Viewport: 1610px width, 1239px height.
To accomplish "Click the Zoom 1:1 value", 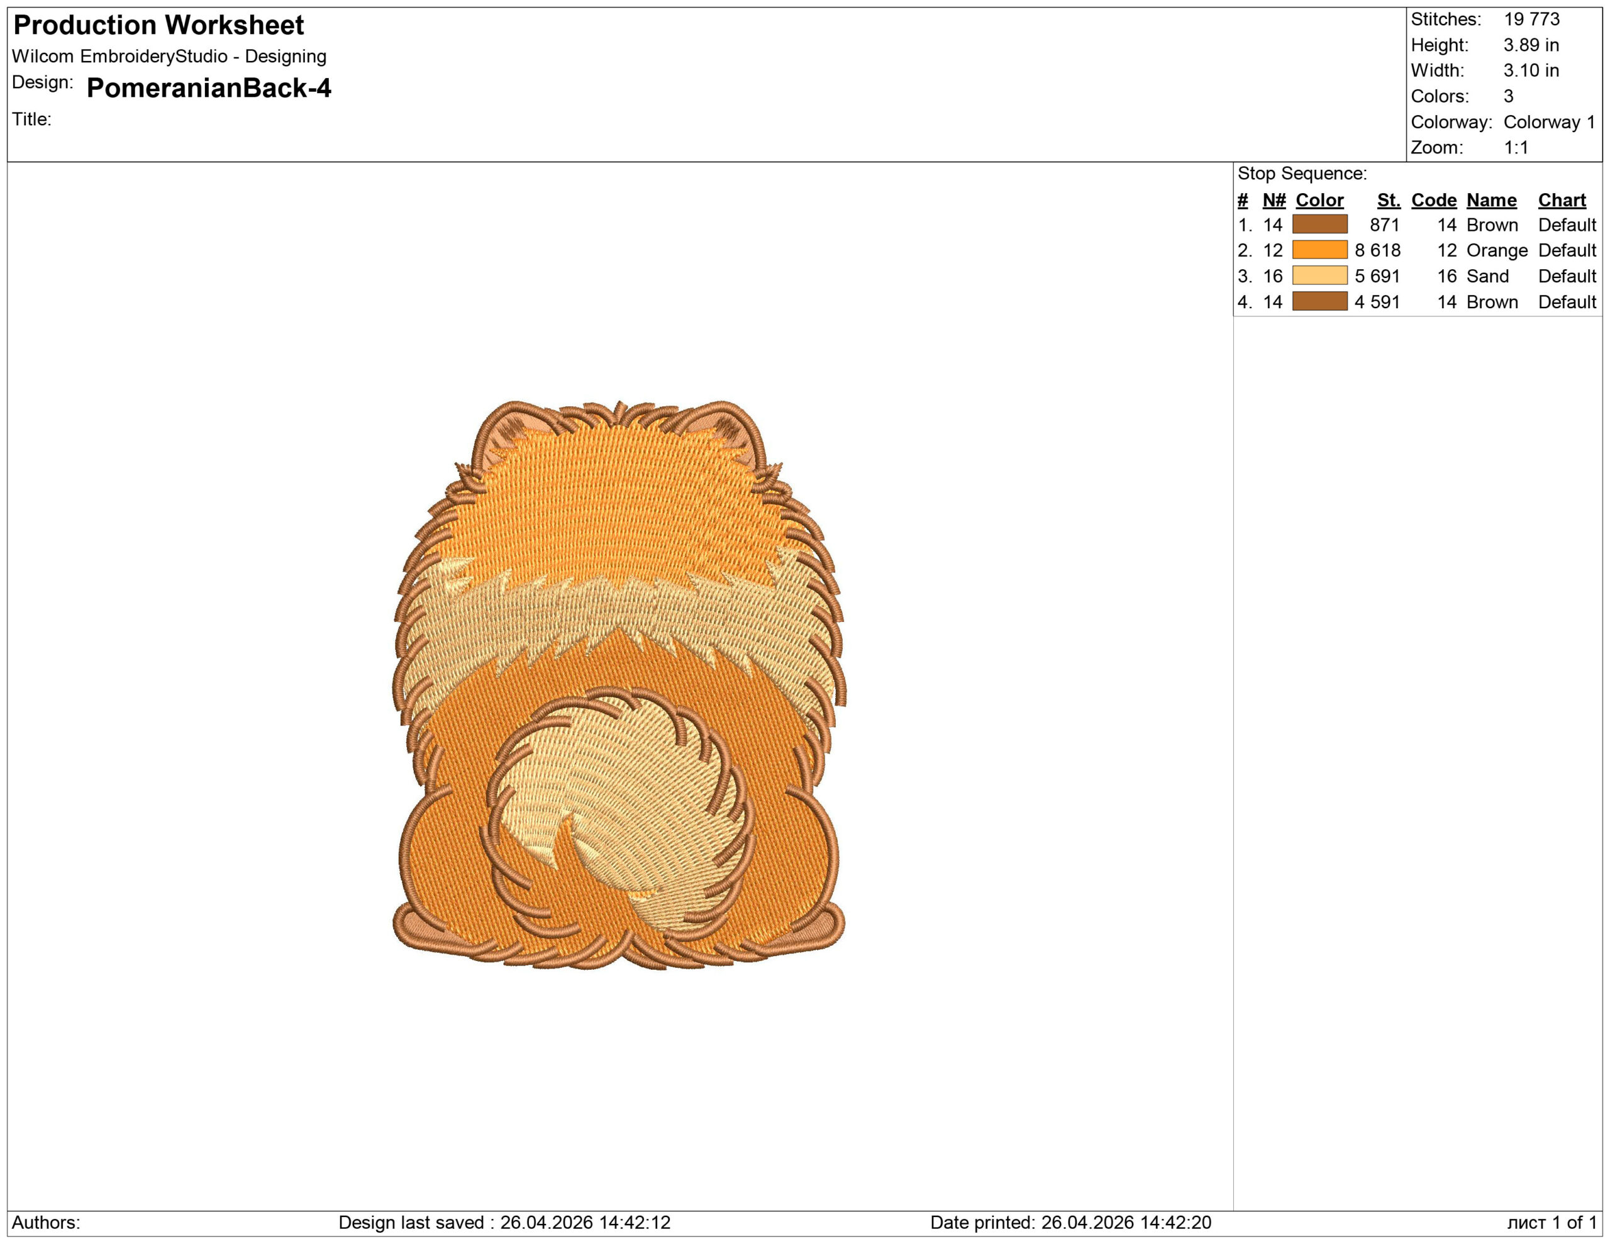I will tap(1516, 147).
